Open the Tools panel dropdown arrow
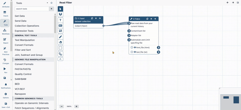This screenshot has height=110, width=241. pos(47,3)
